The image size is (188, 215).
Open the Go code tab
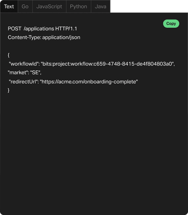tap(25, 6)
